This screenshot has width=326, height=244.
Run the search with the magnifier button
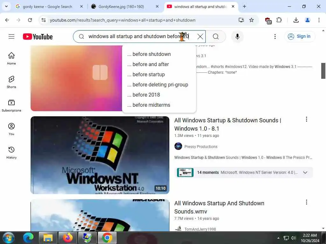coord(216,37)
